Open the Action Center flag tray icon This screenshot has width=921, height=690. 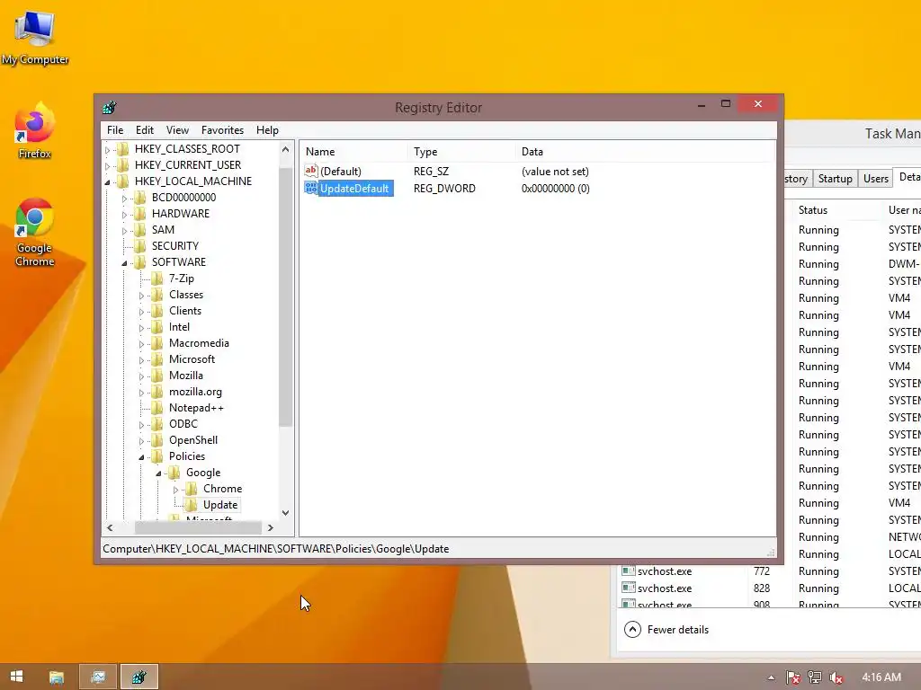[793, 677]
